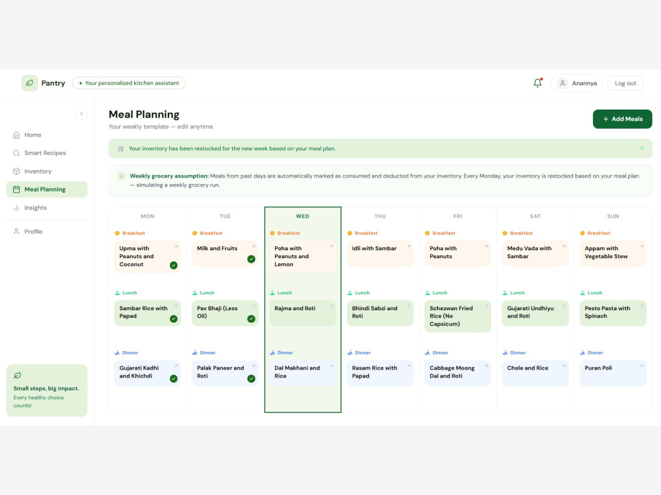Remove Chole and Rice from Saturday dinner
Viewport: 661px width, 495px height.
coord(564,366)
